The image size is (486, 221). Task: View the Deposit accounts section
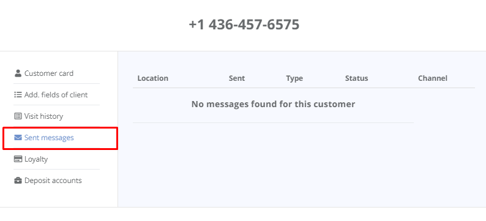click(x=53, y=181)
